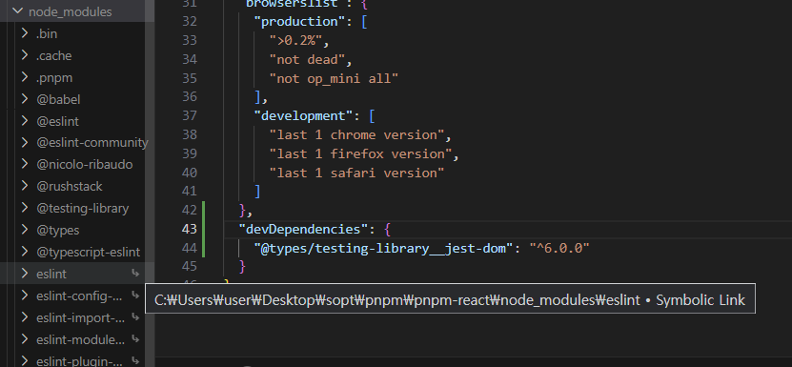Click the "^6.0.0" version string
The width and height of the screenshot is (792, 367).
(559, 248)
